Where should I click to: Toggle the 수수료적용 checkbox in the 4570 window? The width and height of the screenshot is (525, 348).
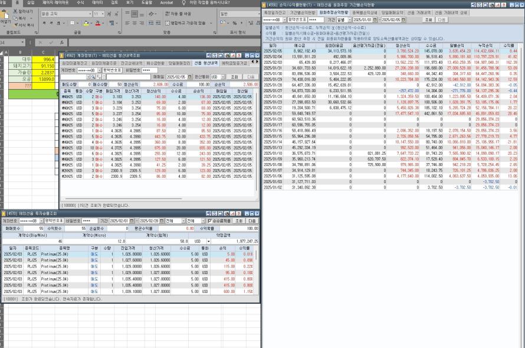coord(210,221)
